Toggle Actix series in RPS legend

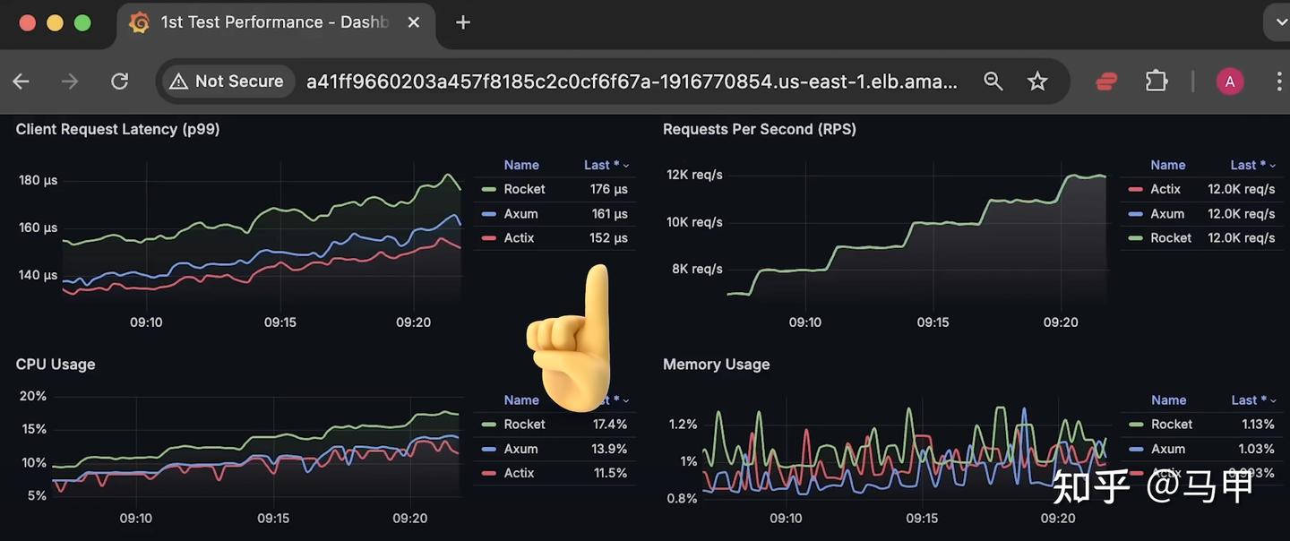point(1165,189)
